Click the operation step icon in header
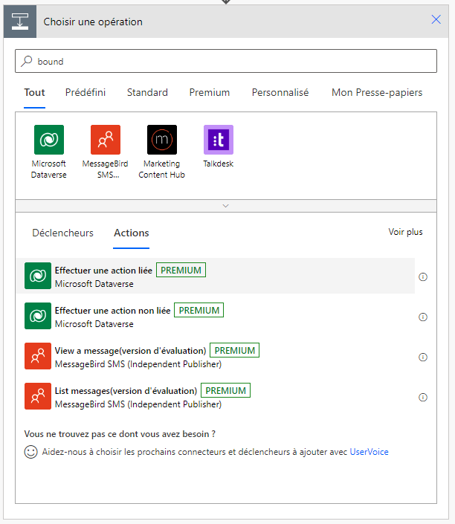The width and height of the screenshot is (455, 524). coord(20,22)
